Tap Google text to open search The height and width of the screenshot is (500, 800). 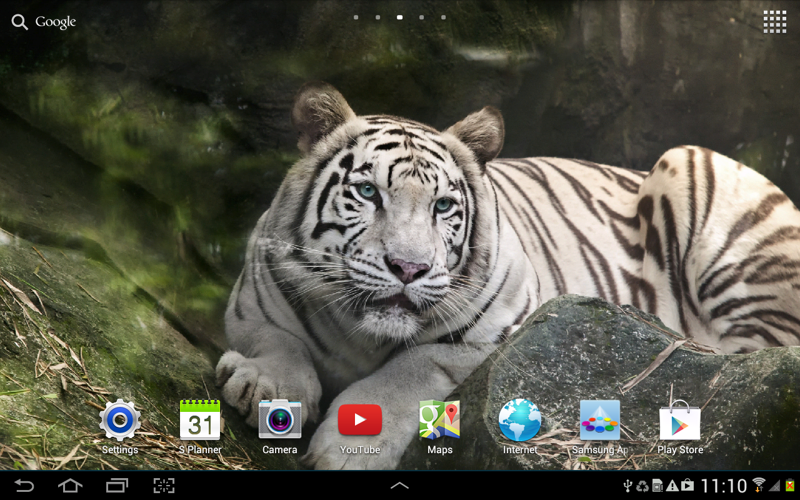(x=55, y=21)
